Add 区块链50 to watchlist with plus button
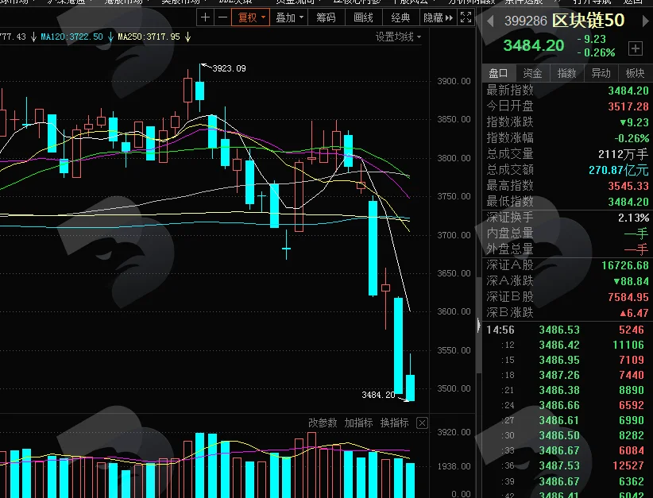 (635, 48)
